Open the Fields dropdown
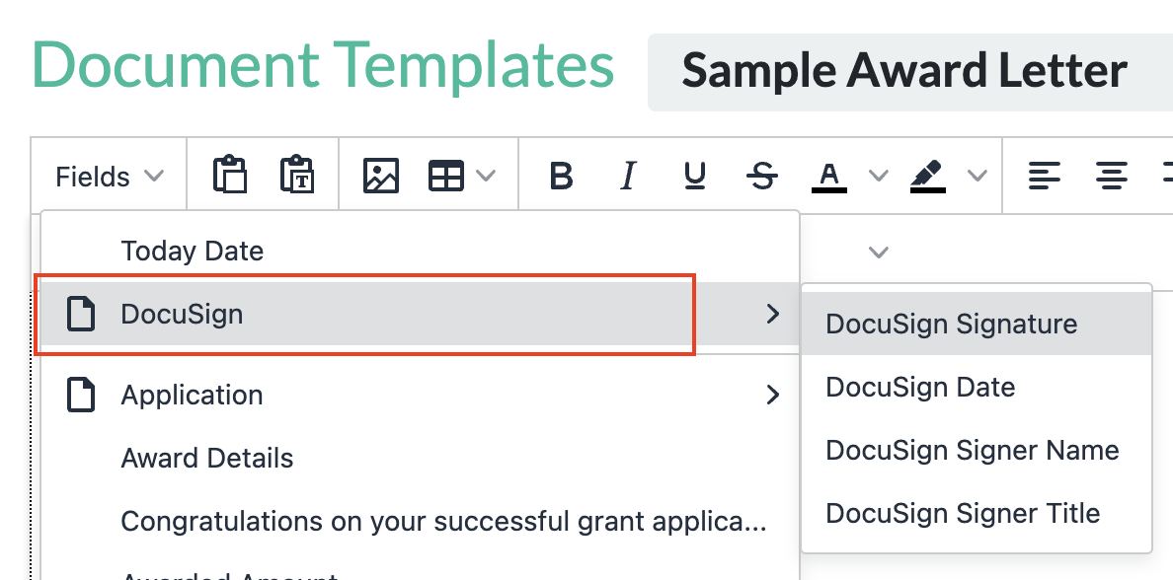Screen dimensions: 1173x580 [107, 176]
